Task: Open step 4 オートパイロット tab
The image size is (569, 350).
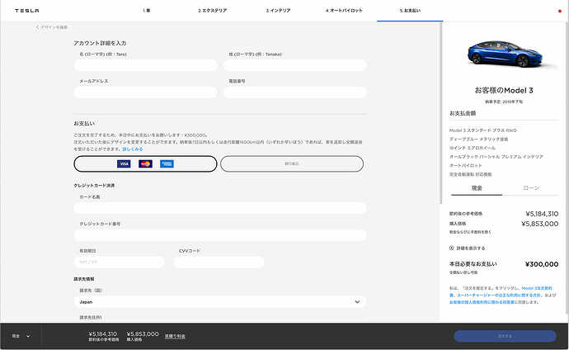Action: [344, 11]
